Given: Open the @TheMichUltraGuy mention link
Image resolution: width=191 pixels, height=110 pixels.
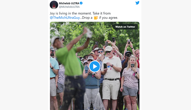Looking at the screenshot, I should [x=65, y=18].
